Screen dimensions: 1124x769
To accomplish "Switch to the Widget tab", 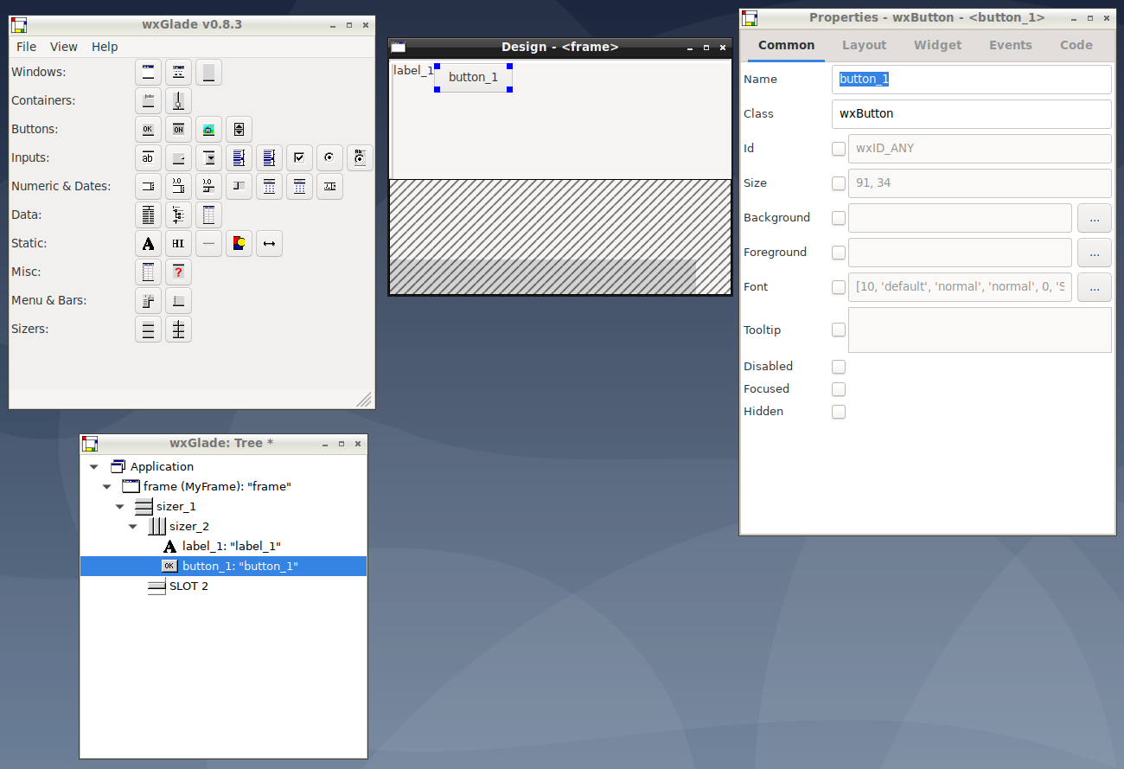I will (938, 45).
